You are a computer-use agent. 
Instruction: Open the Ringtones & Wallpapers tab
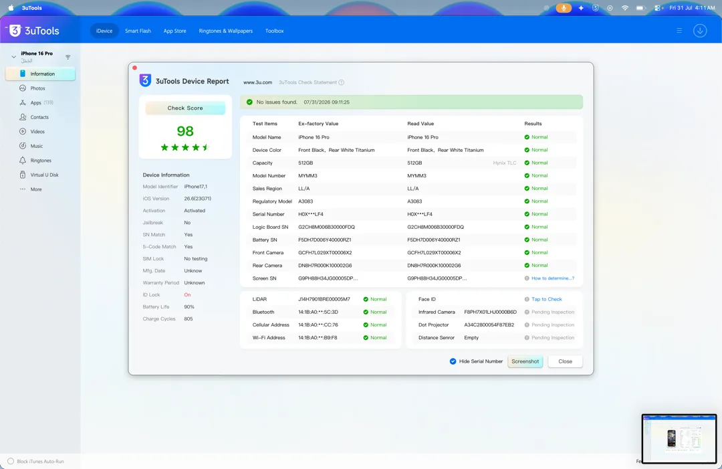(226, 31)
